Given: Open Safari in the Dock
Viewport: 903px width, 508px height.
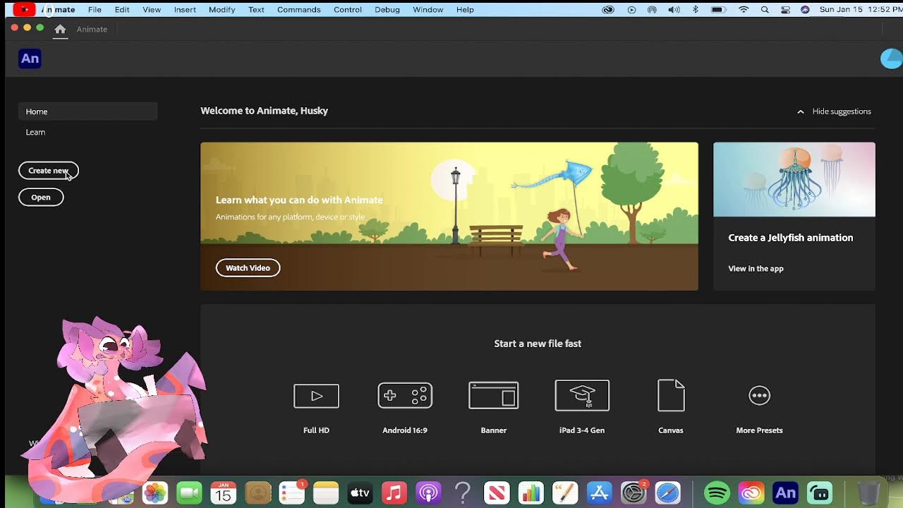Looking at the screenshot, I should pyautogui.click(x=667, y=492).
